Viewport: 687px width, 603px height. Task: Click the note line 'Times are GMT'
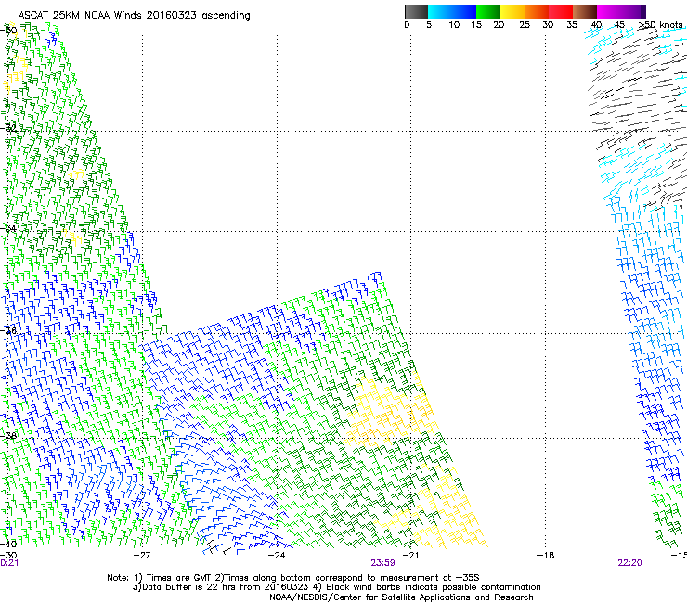[x=179, y=578]
